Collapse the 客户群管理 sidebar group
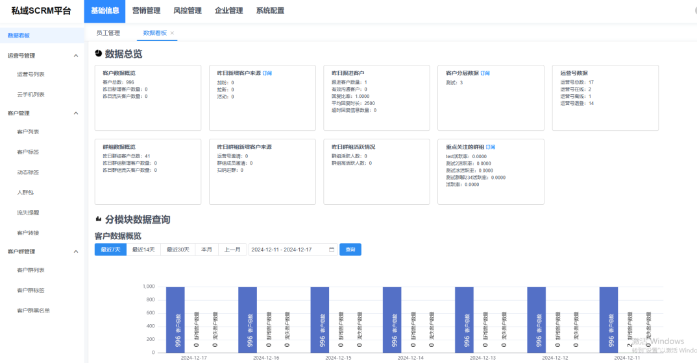The image size is (697, 363). coord(76,252)
